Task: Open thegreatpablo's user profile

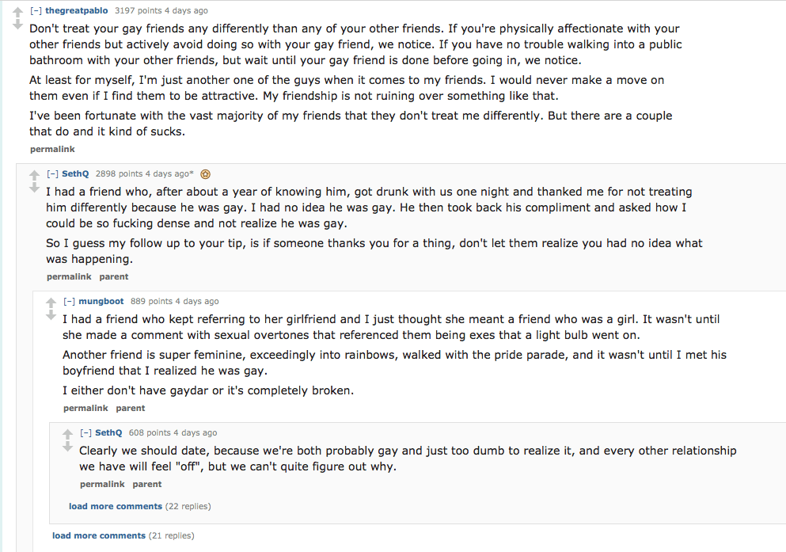Action: (x=77, y=11)
